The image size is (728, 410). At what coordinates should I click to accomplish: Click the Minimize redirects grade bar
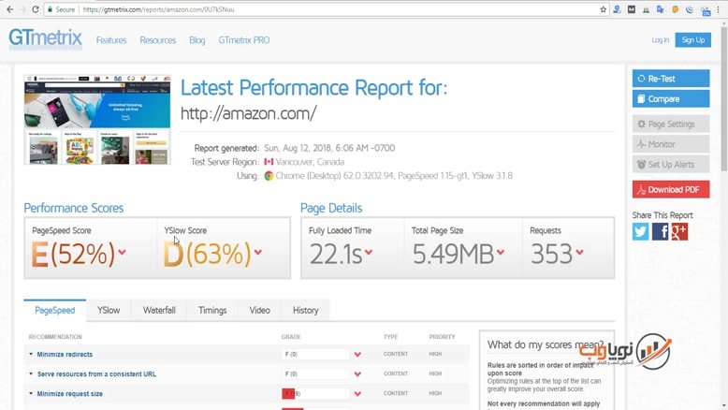[x=314, y=354]
